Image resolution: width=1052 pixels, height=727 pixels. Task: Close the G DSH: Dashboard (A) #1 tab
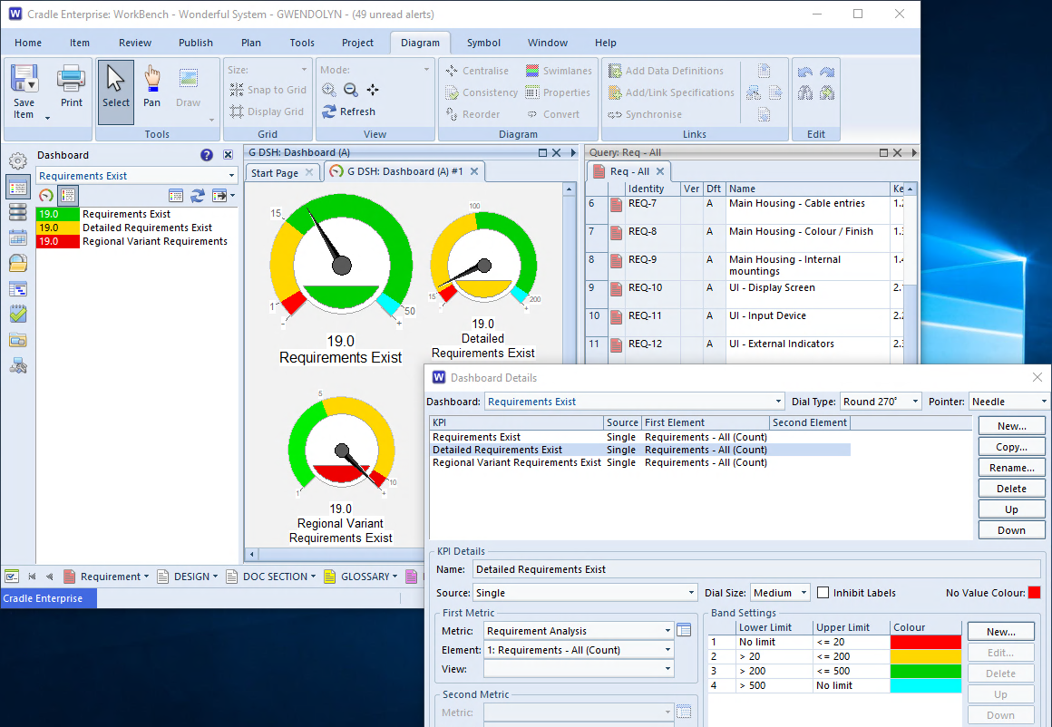coord(474,171)
